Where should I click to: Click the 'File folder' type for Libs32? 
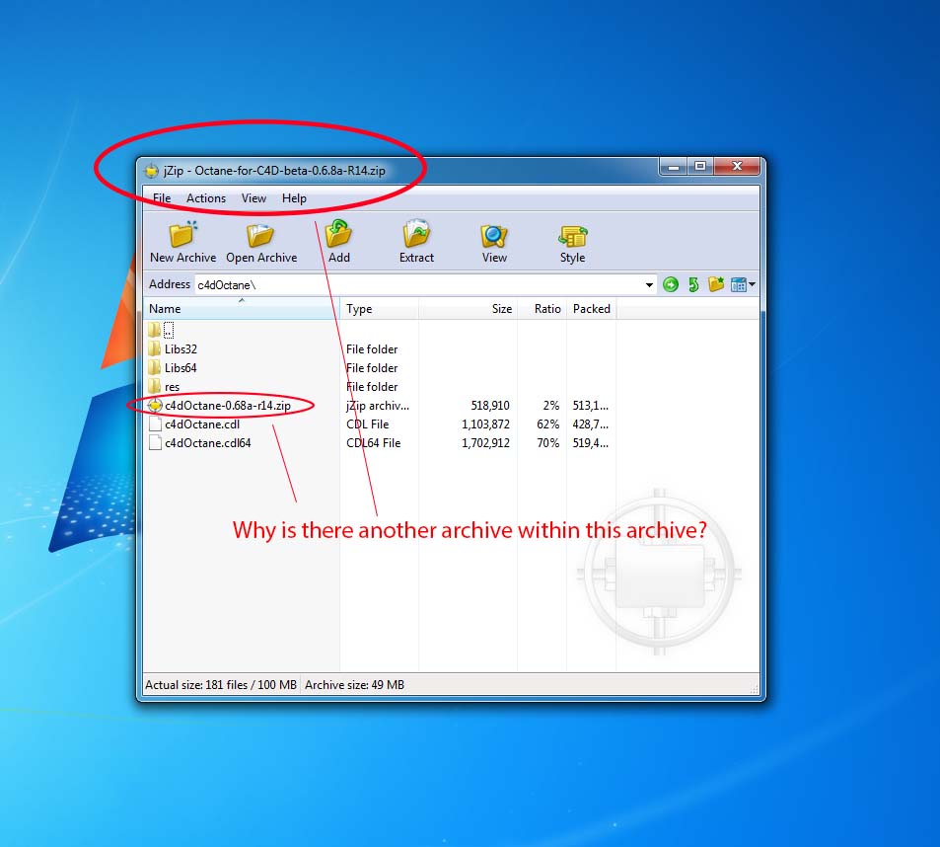tap(372, 349)
